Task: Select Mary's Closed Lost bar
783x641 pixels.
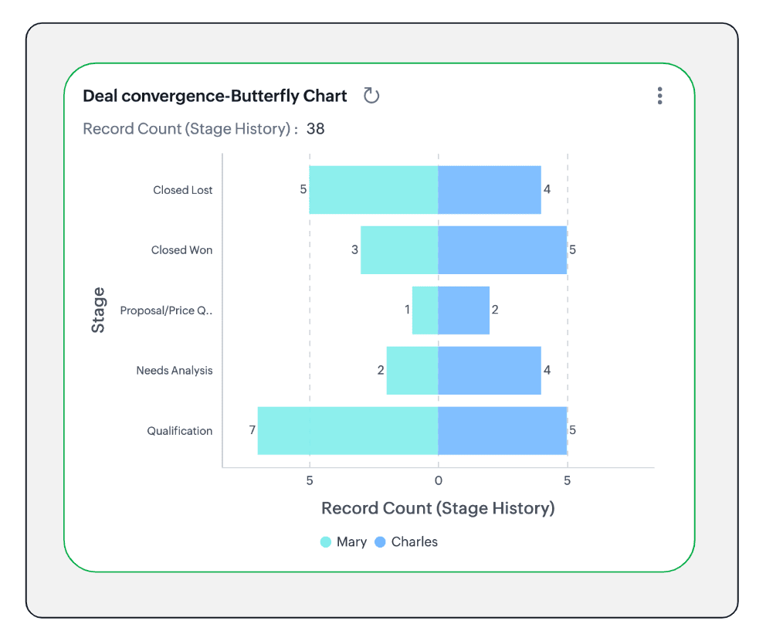Action: click(x=373, y=190)
